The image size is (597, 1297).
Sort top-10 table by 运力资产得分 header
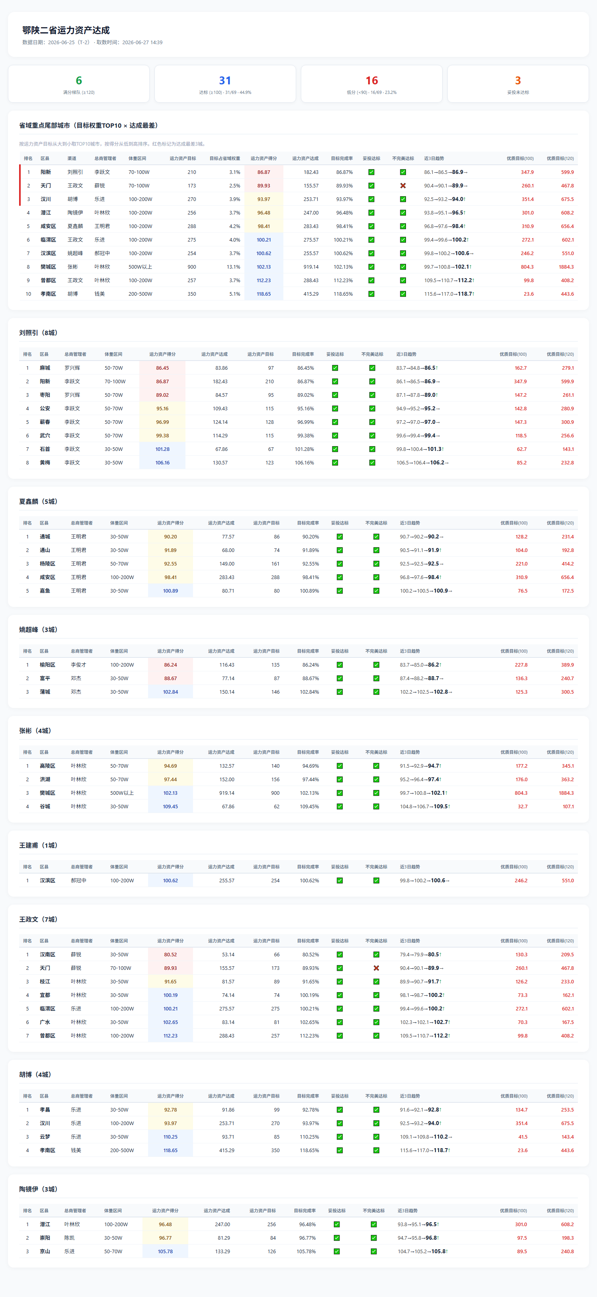264,159
